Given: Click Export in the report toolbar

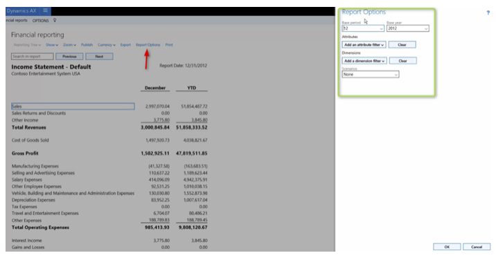Looking at the screenshot, I should point(125,45).
